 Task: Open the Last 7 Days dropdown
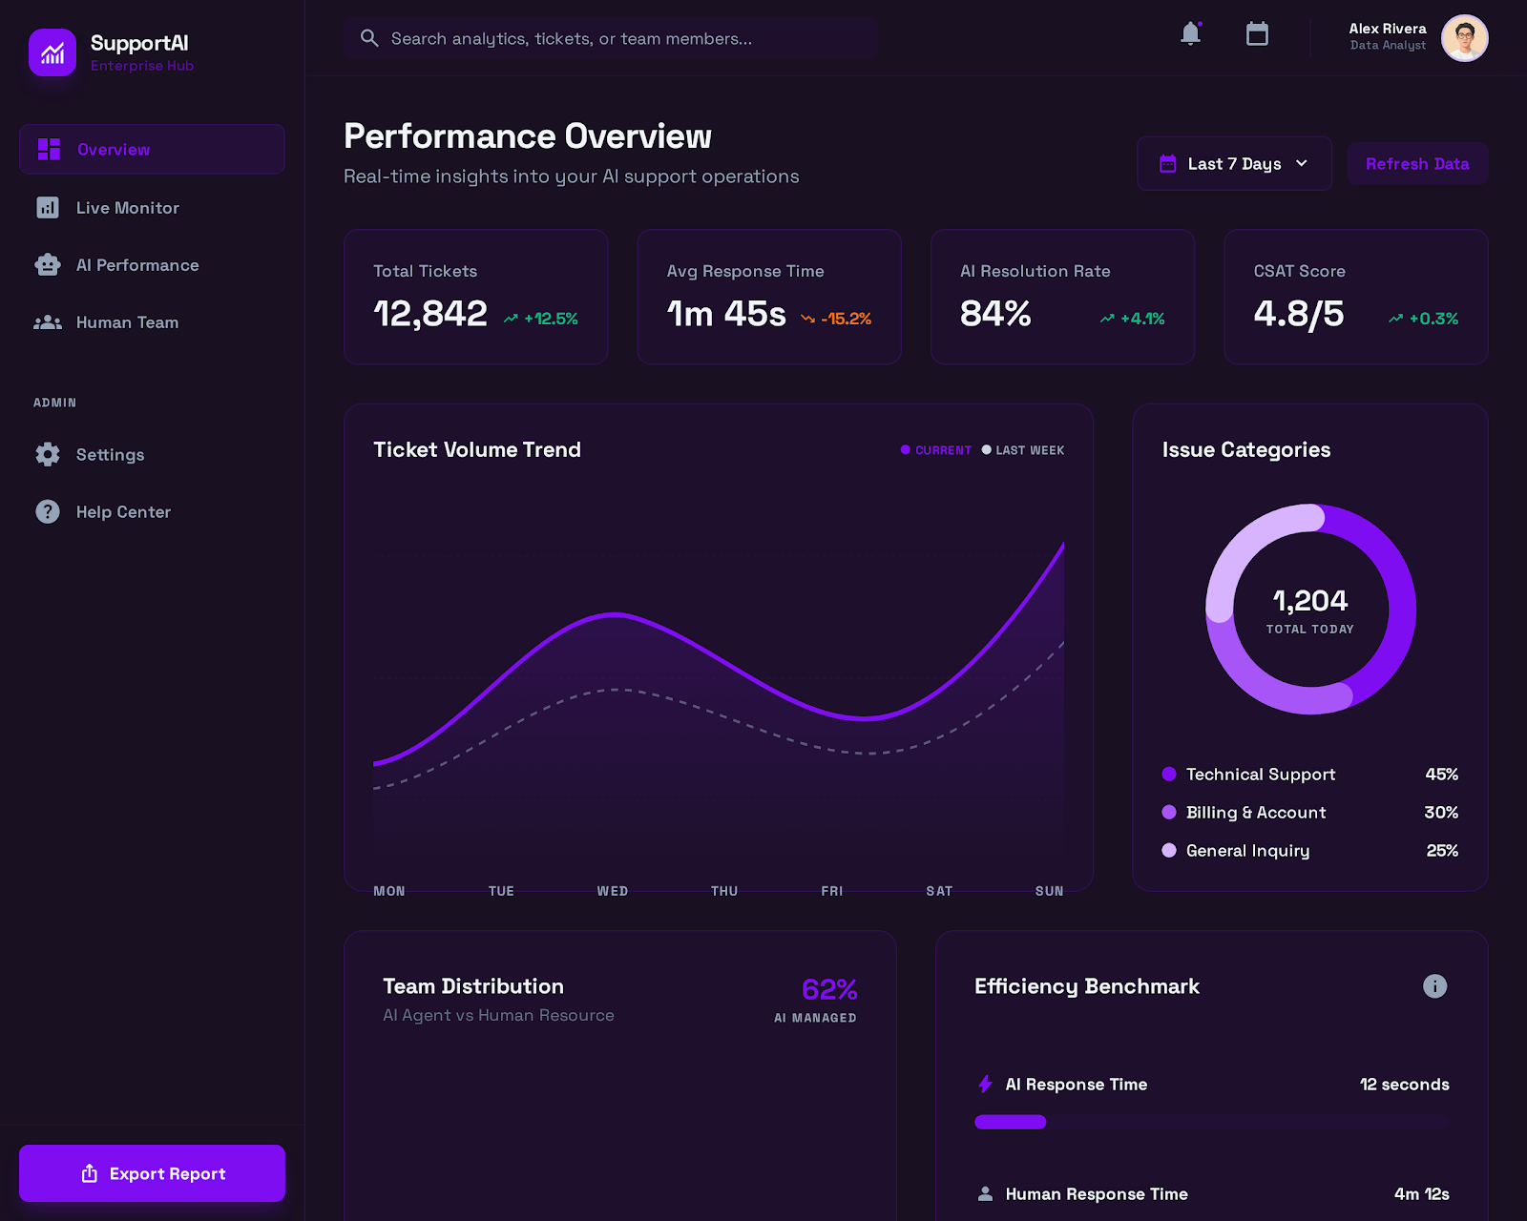pos(1233,163)
